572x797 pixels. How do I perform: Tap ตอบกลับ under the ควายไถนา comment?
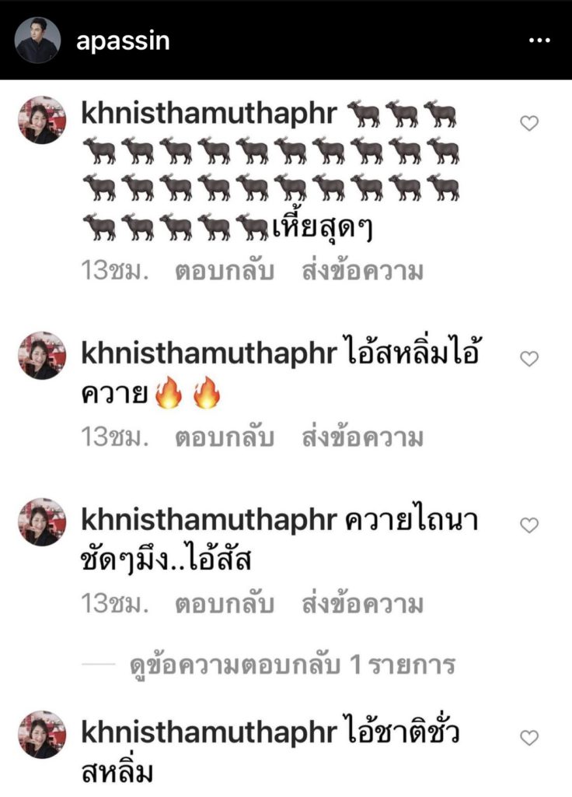pos(225,604)
